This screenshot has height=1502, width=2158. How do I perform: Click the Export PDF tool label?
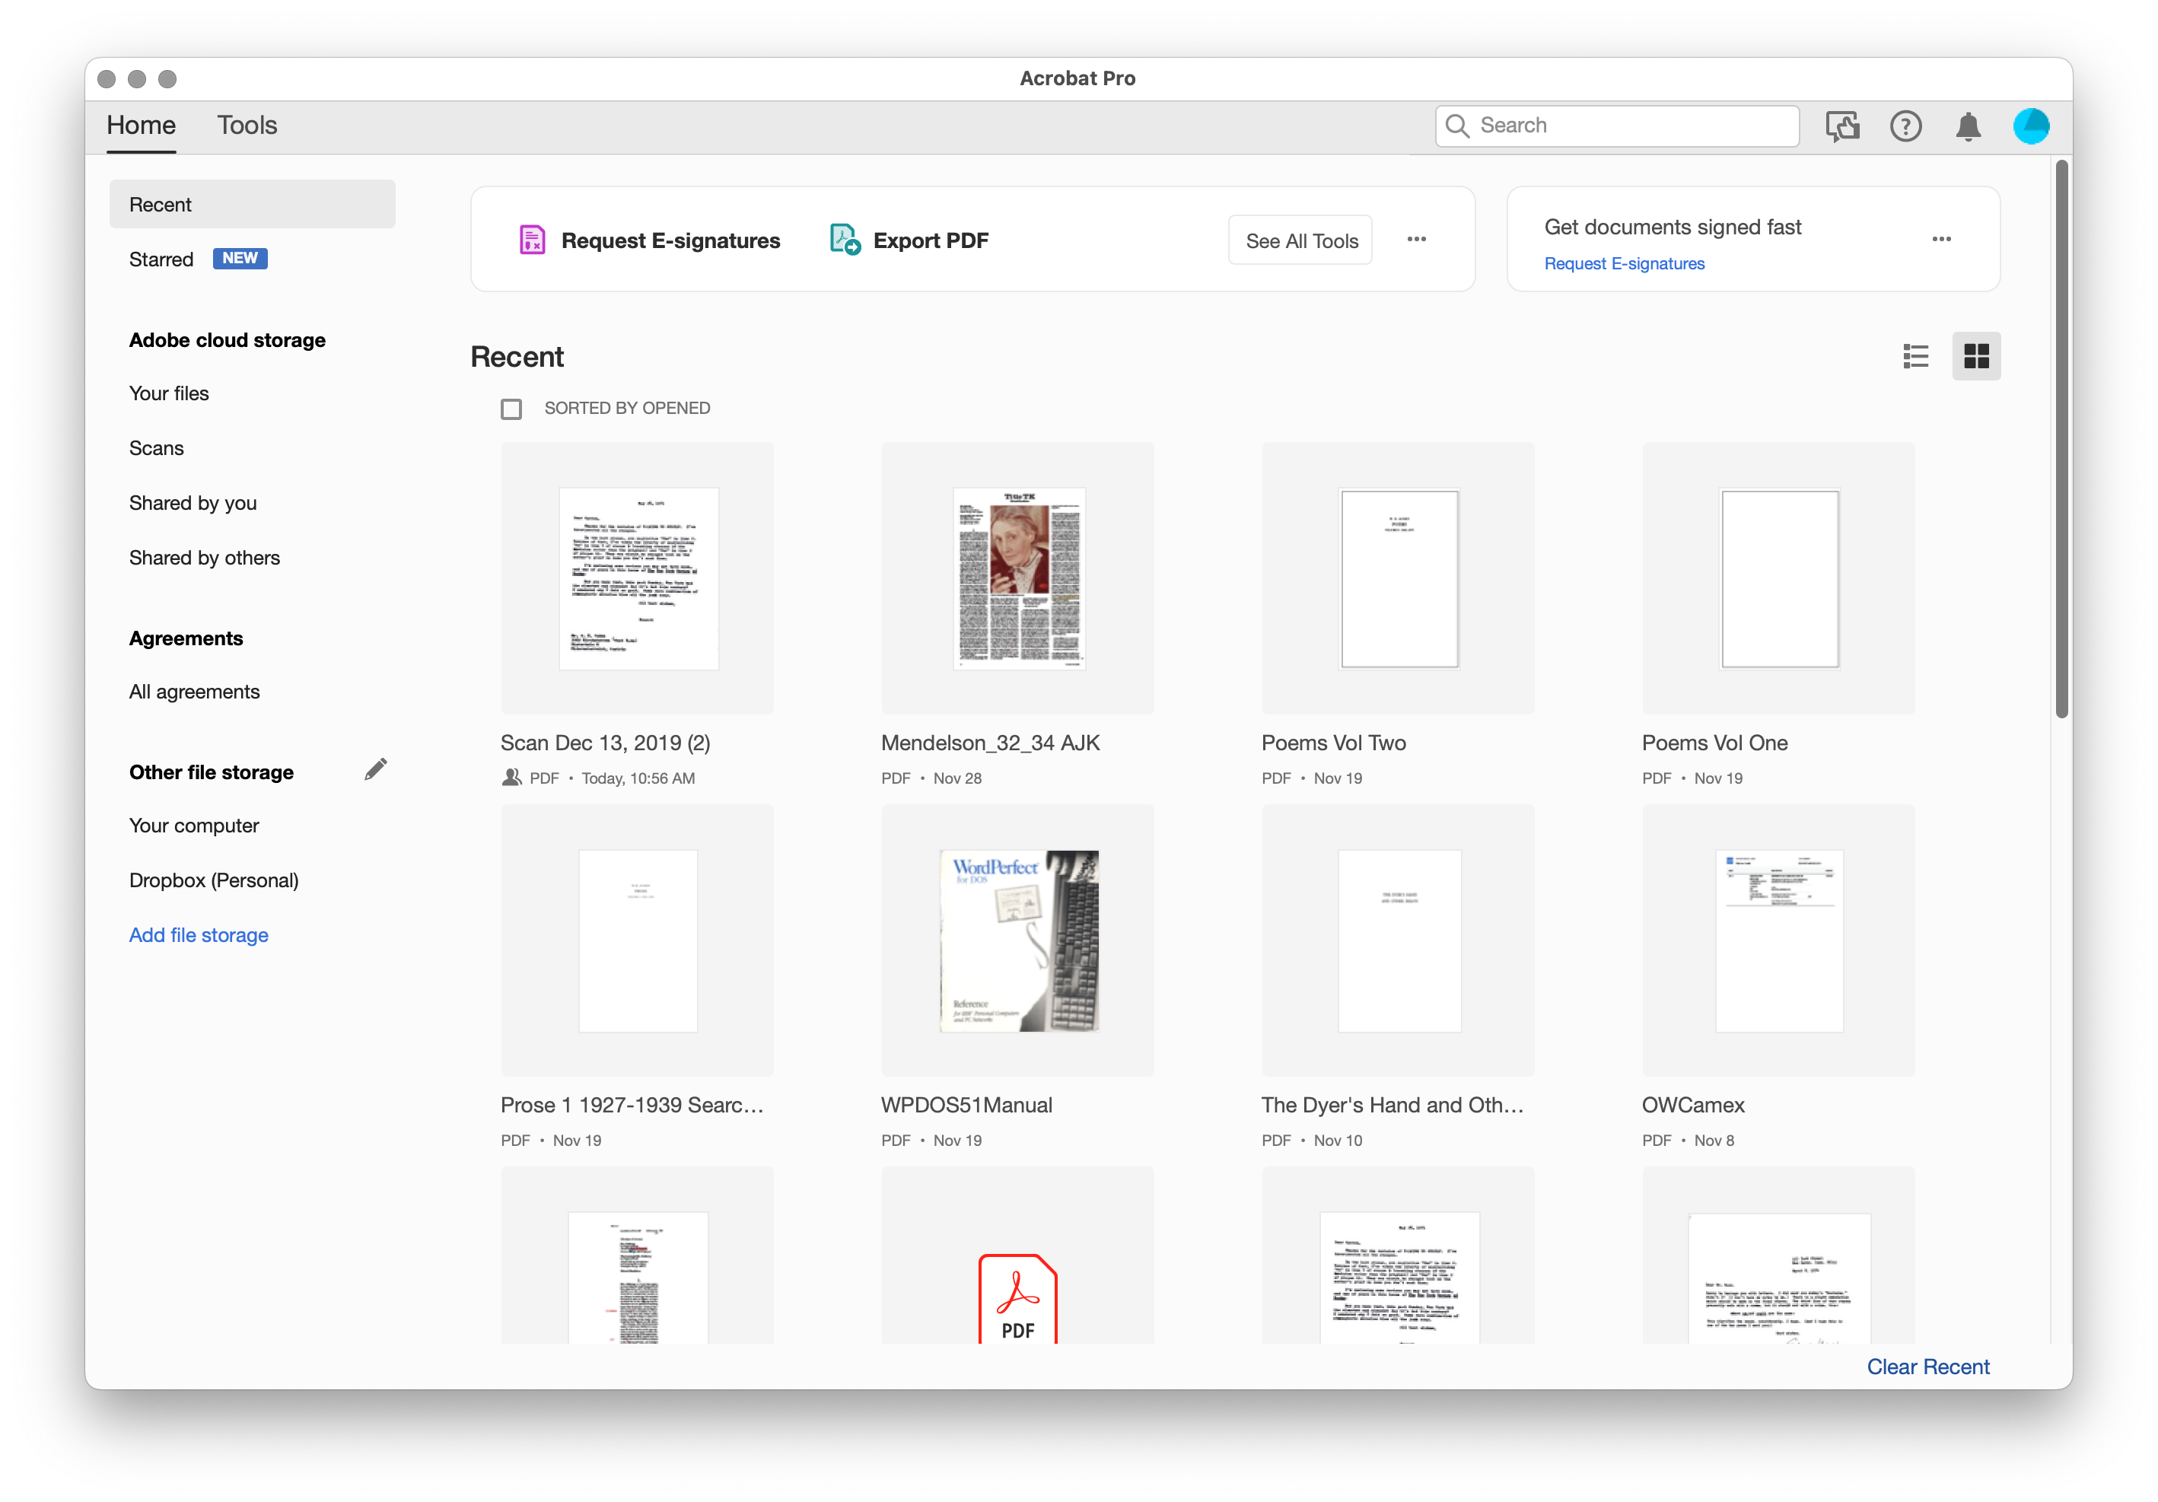931,240
